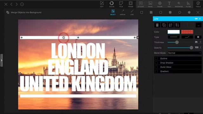This screenshot has width=203, height=114.
Task: Adjust the Thickness 35 stepper arrows
Action: pyautogui.click(x=200, y=42)
